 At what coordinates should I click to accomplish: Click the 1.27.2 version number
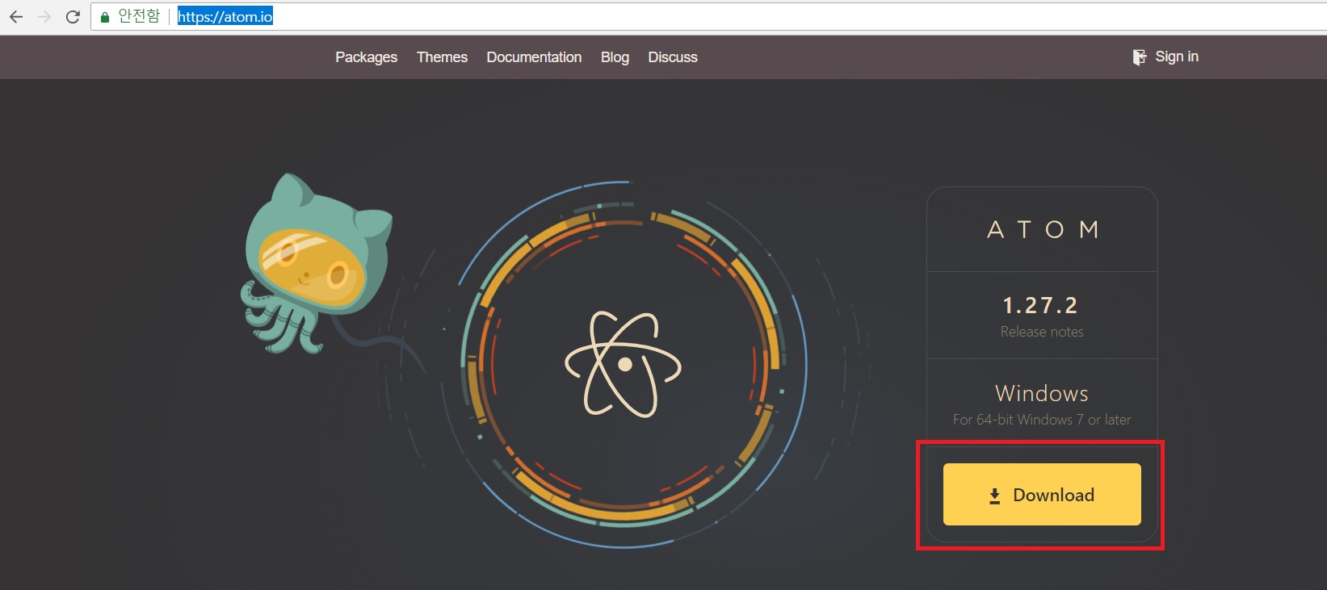pyautogui.click(x=1040, y=305)
